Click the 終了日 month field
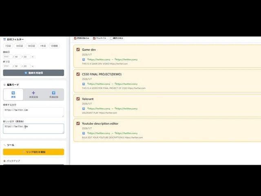261x196 pixels. [x=18, y=66]
